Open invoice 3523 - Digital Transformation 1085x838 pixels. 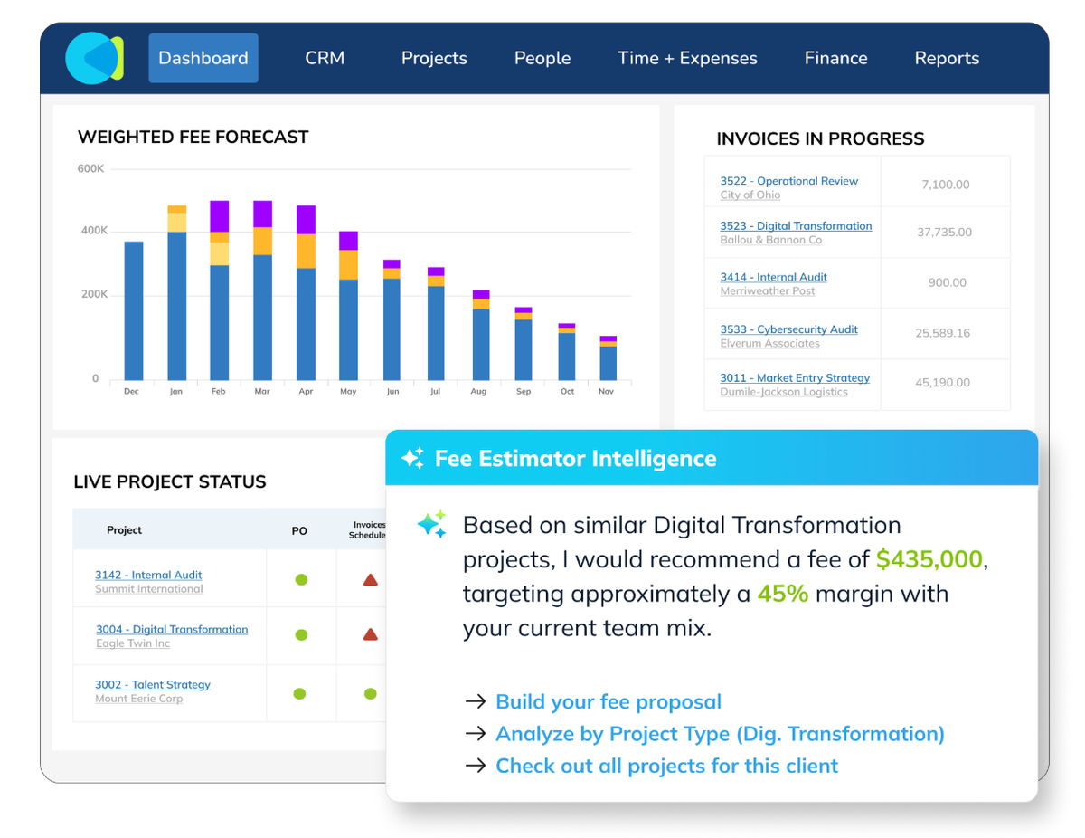pyautogui.click(x=797, y=226)
